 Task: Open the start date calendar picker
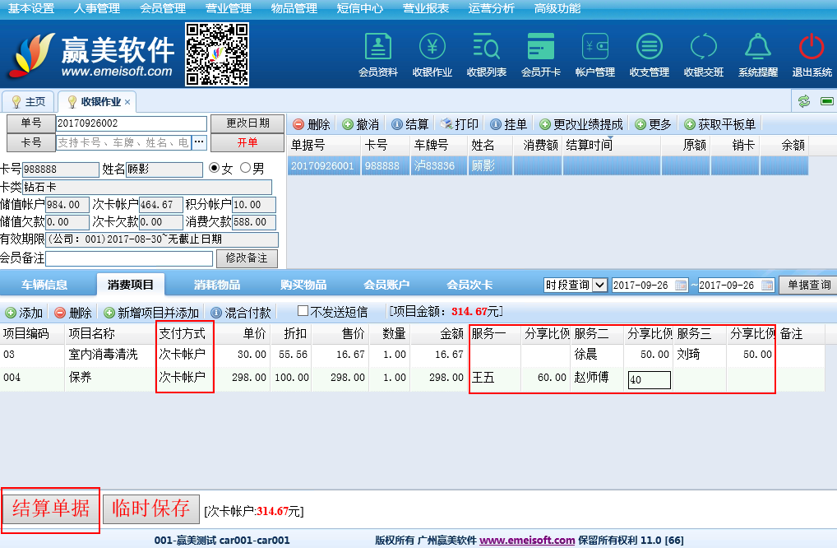click(x=681, y=286)
